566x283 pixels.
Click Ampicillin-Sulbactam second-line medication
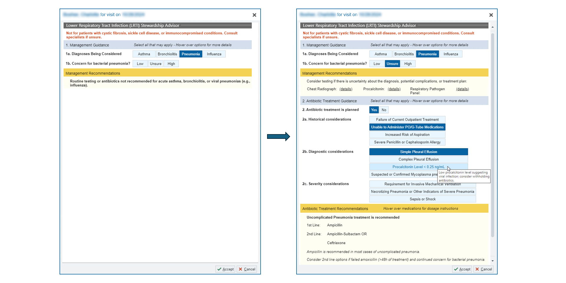coord(344,234)
